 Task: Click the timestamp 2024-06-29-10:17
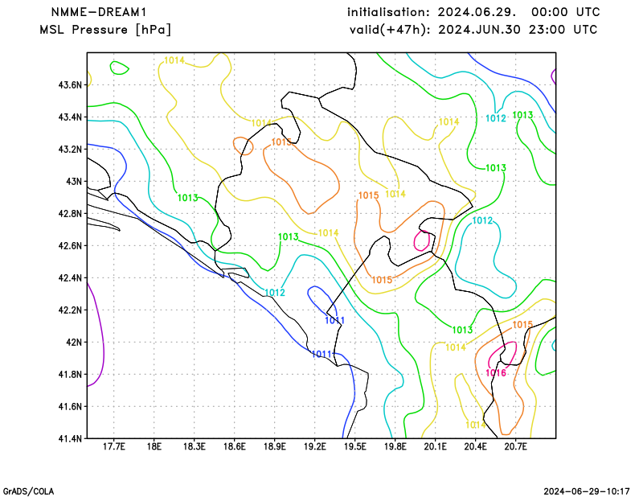[x=587, y=491]
